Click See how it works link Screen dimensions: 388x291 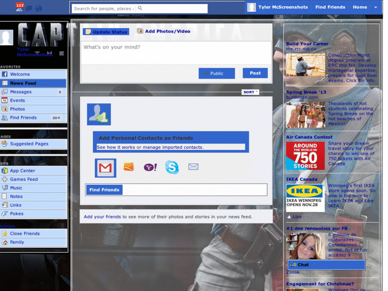click(116, 147)
